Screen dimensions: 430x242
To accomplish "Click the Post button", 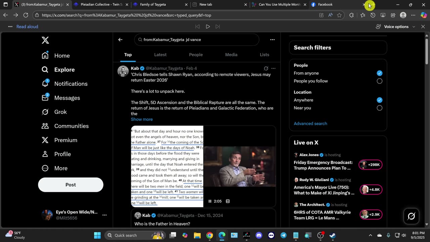I will pos(71,185).
